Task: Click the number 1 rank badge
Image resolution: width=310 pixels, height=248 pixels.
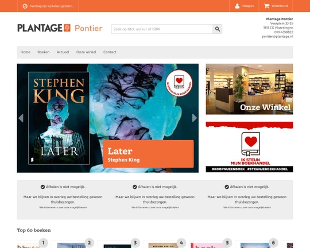Action: 44,243
